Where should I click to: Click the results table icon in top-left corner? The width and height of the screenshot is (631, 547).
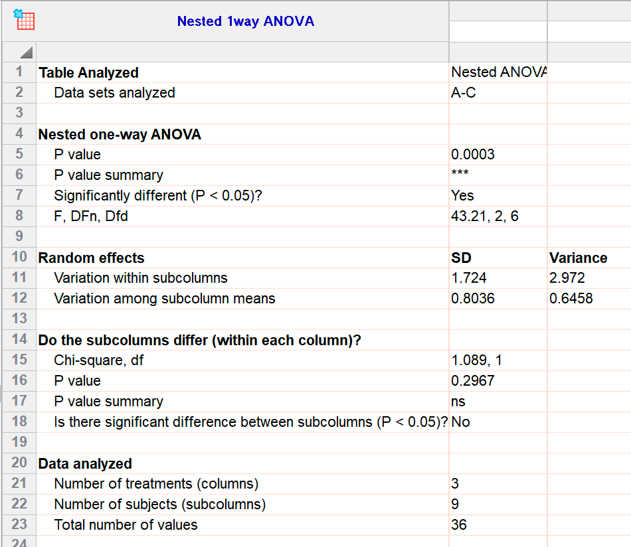point(24,19)
